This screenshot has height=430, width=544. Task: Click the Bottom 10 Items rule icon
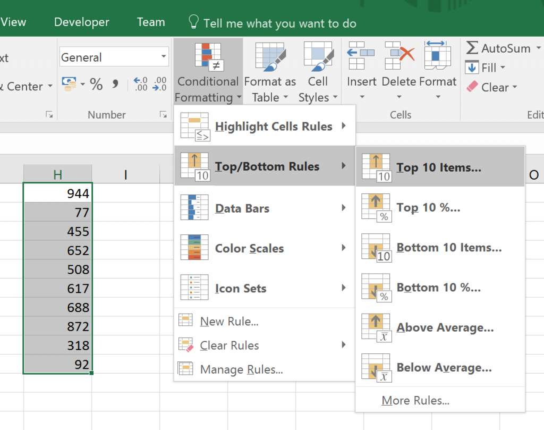377,248
